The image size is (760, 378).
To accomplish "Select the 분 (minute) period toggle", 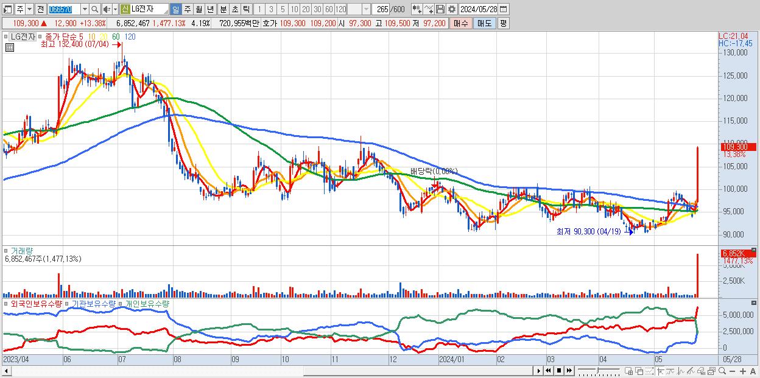I will 223,9.
